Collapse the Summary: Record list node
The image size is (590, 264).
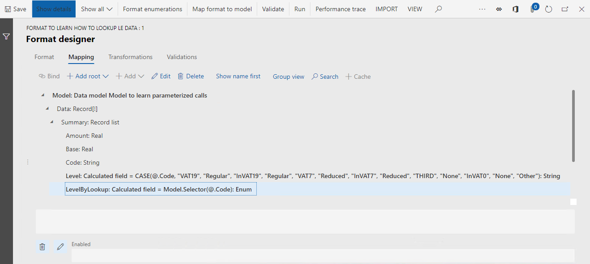52,122
